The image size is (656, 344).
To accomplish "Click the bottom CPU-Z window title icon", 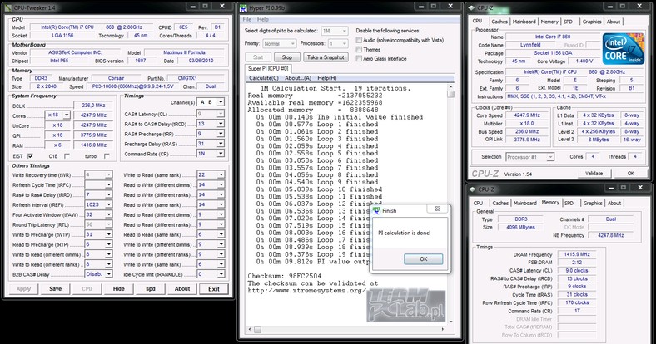I will pyautogui.click(x=473, y=189).
